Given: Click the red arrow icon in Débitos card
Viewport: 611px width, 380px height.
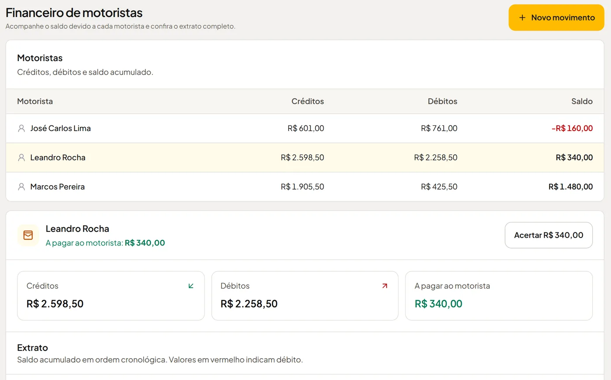Looking at the screenshot, I should [384, 286].
